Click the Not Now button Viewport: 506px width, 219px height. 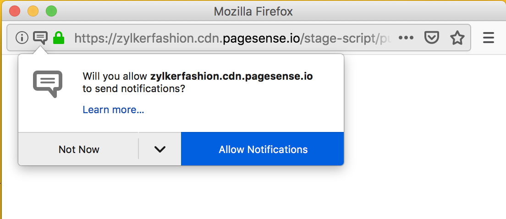click(x=79, y=149)
